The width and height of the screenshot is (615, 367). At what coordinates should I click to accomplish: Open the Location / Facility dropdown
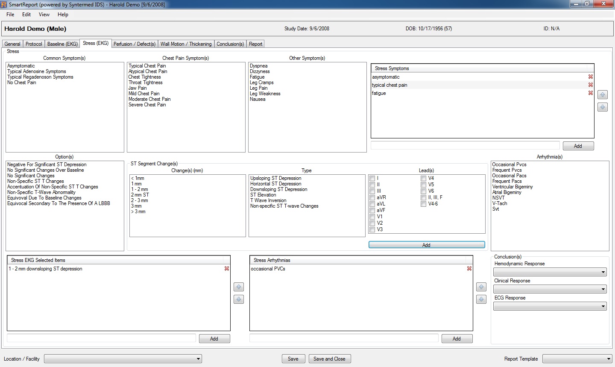123,359
